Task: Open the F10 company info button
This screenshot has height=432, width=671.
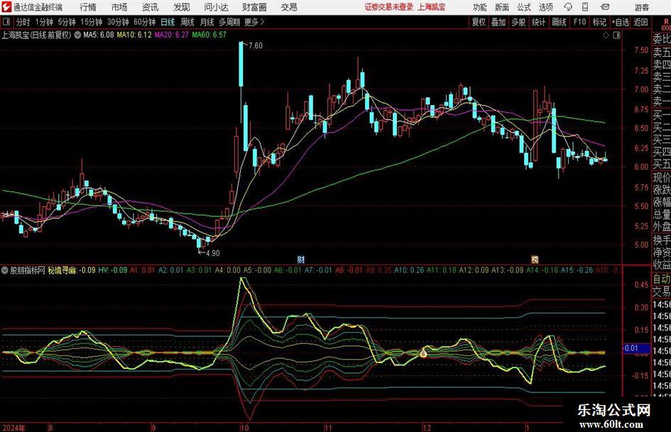Action: click(x=580, y=22)
